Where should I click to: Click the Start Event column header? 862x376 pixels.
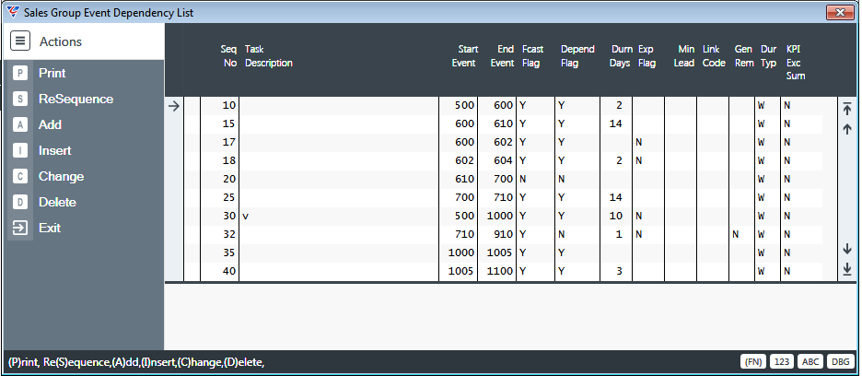[x=464, y=56]
